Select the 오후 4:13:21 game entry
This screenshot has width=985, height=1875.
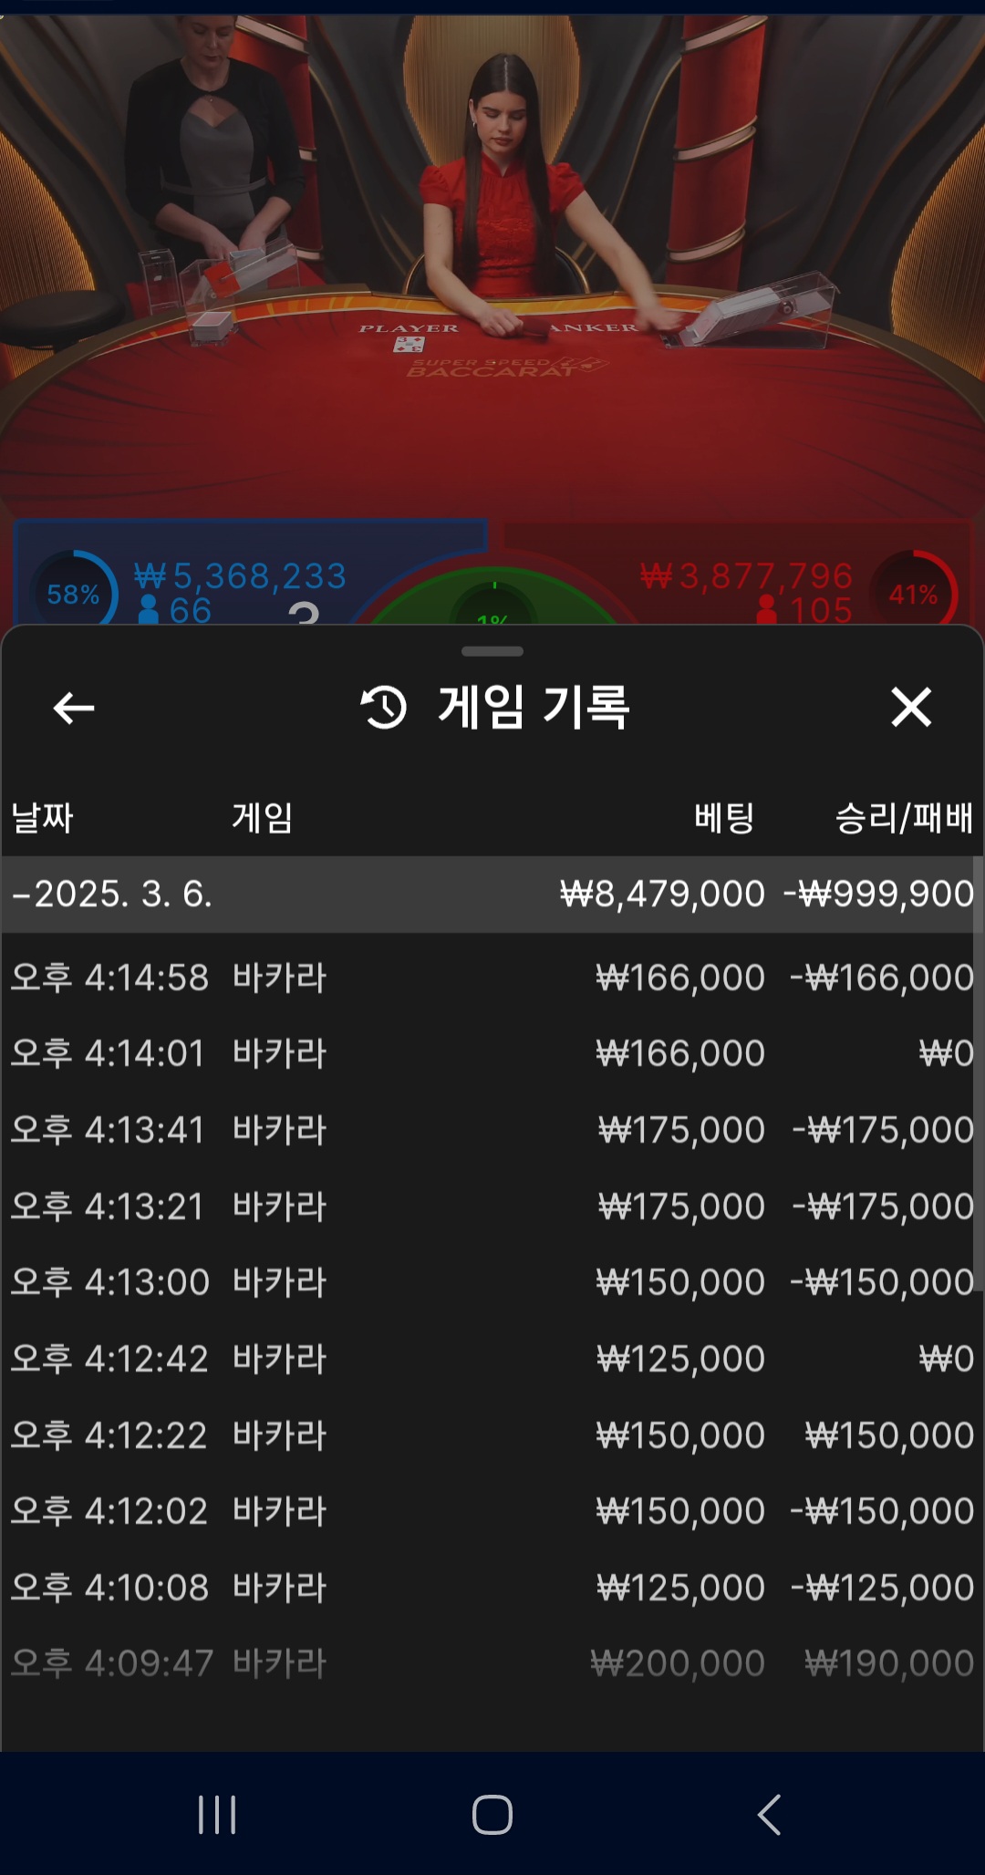coord(493,1207)
